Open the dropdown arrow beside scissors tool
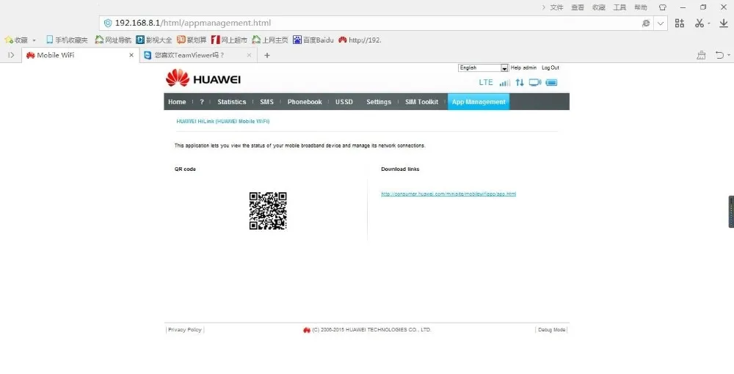Viewport: 734px width, 374px height. [709, 23]
